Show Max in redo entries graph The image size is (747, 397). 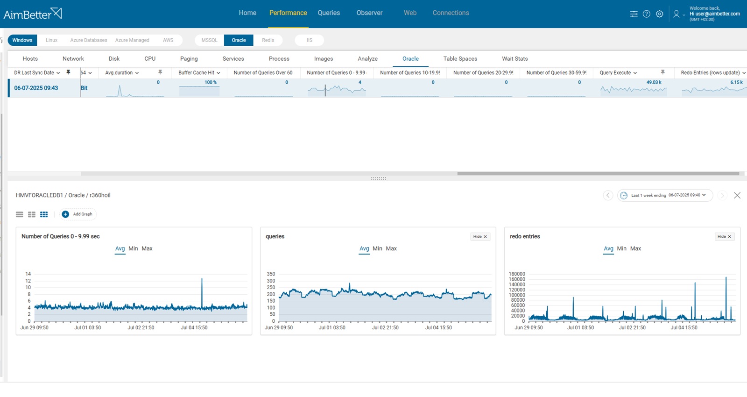(x=635, y=248)
